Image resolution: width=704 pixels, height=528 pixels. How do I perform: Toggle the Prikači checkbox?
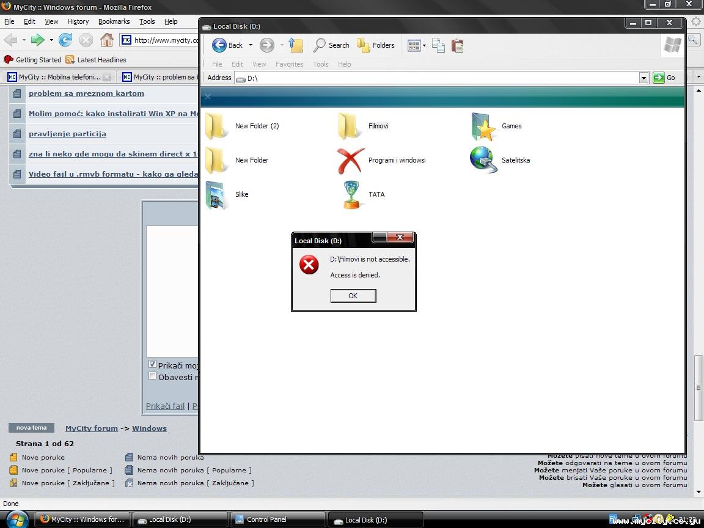152,364
